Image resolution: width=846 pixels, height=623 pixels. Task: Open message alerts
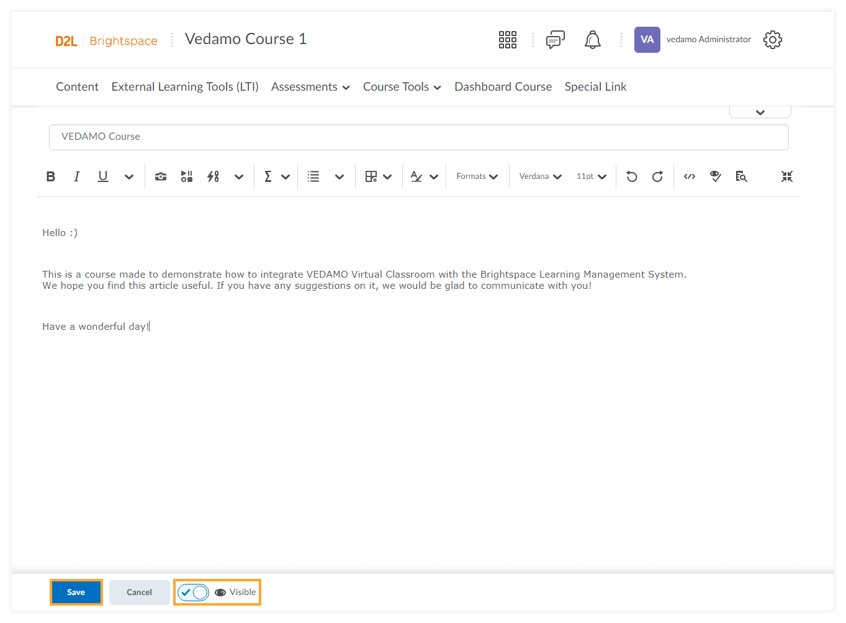(x=556, y=40)
